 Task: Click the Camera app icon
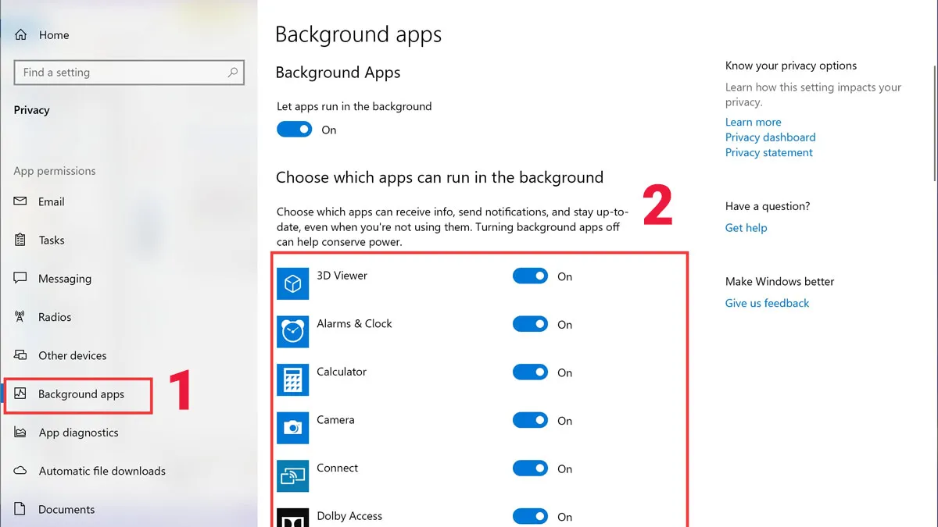coord(292,428)
